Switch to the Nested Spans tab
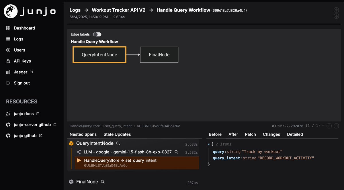The image size is (344, 190). (x=83, y=134)
